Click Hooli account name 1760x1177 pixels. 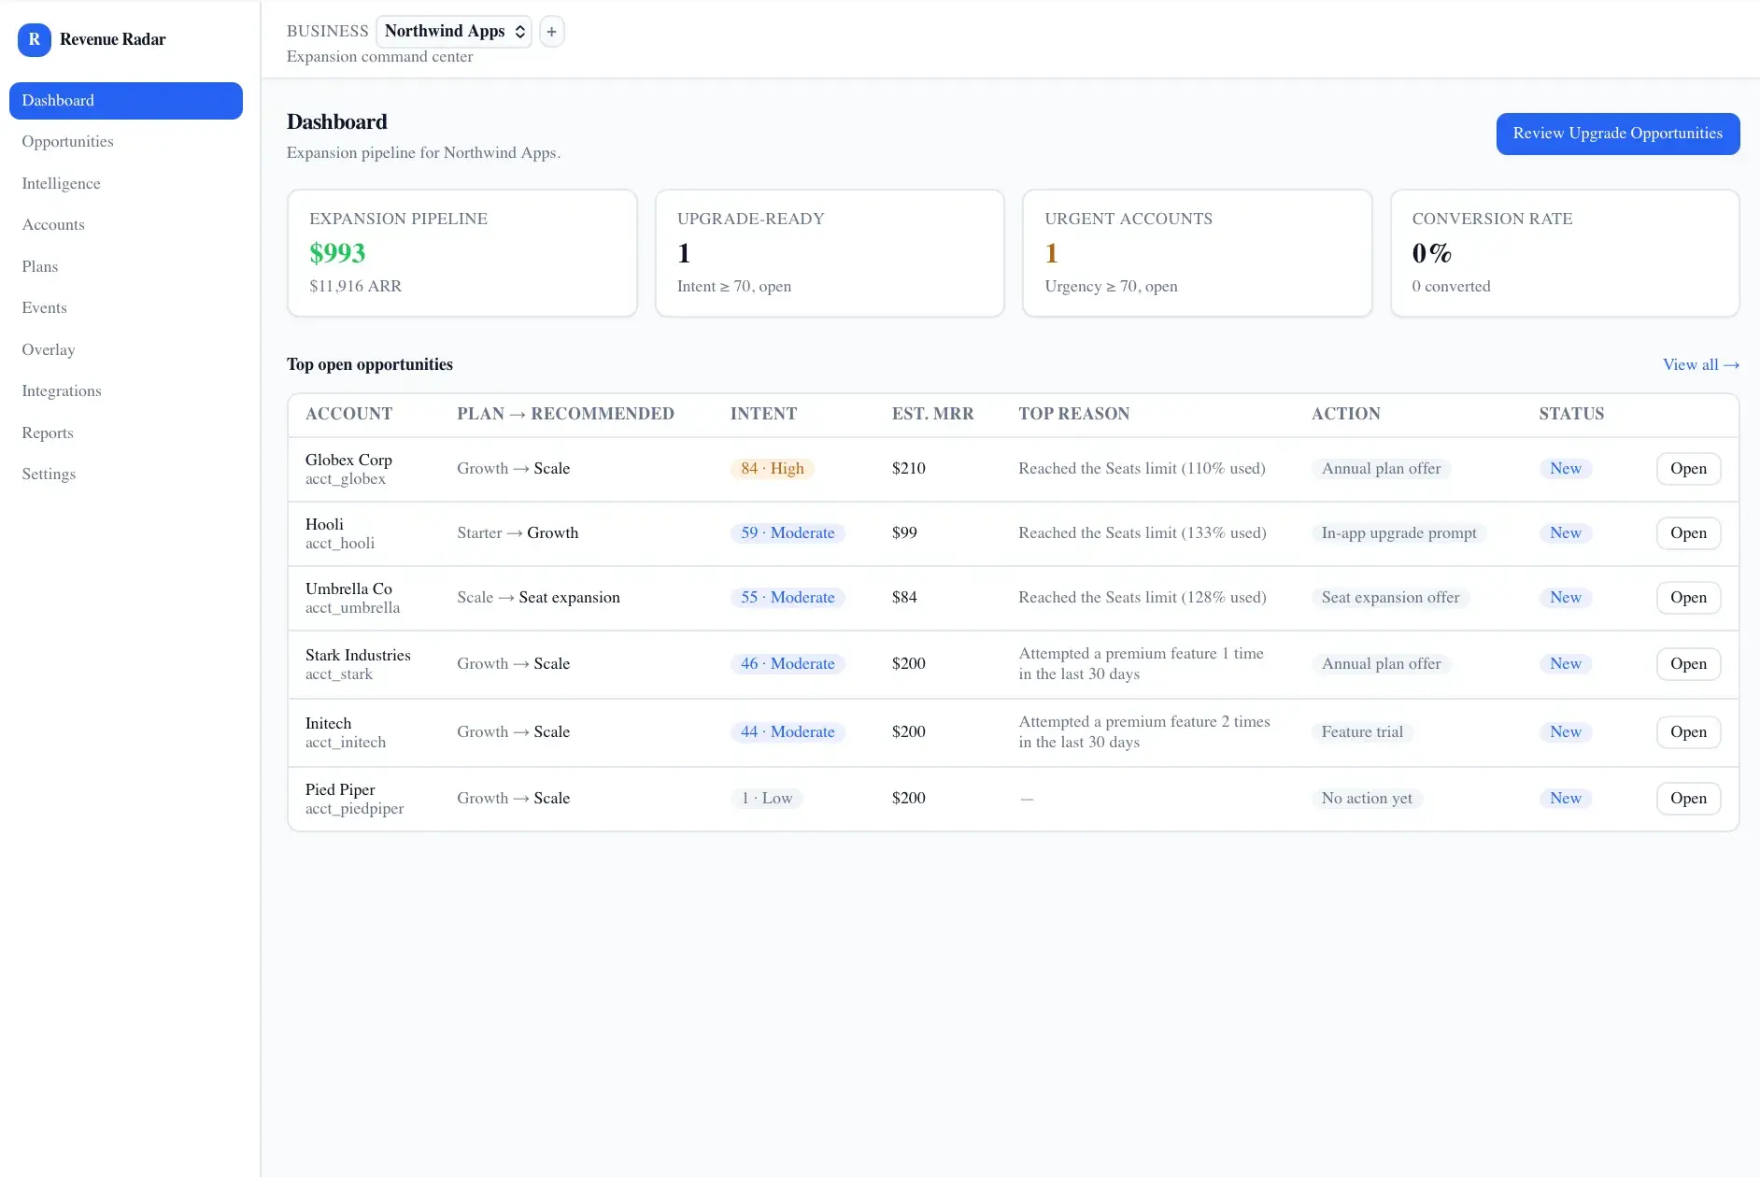324,525
